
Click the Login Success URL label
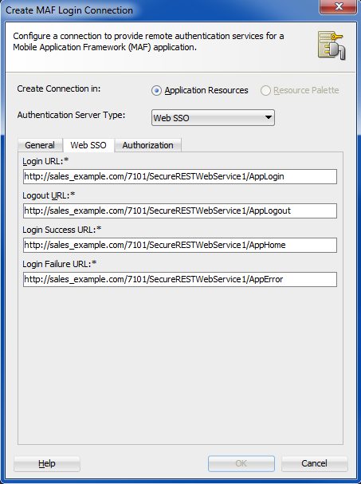coord(62,230)
